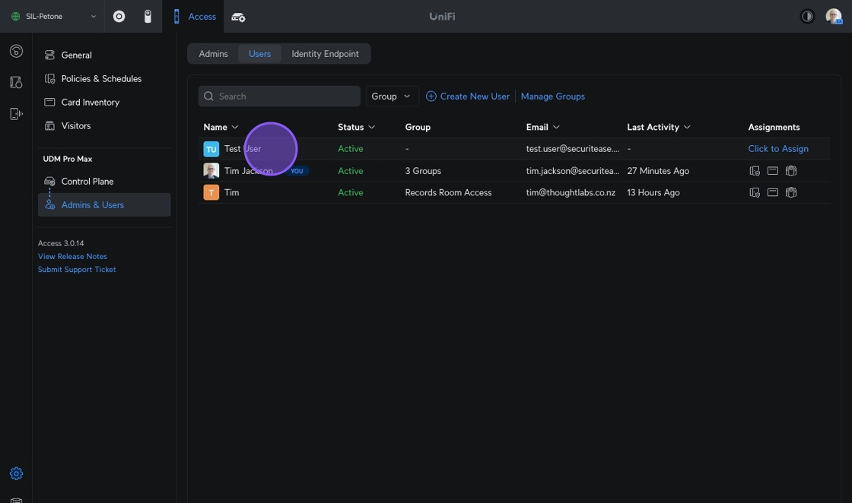Open the console settings icon beside the Access tab

pos(238,17)
